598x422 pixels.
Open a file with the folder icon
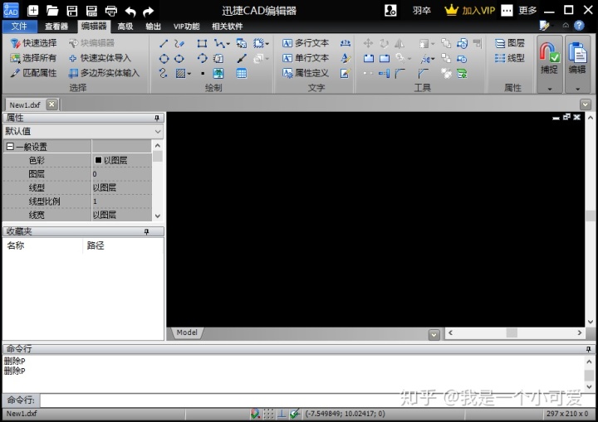pos(52,11)
